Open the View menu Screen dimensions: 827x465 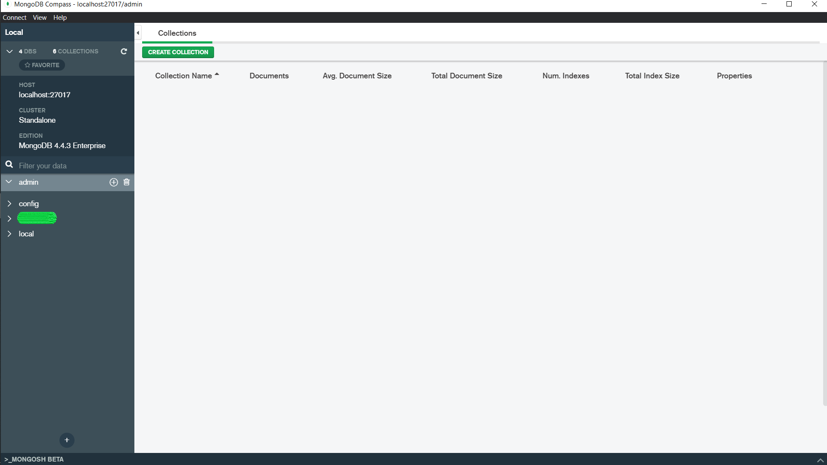(39, 17)
